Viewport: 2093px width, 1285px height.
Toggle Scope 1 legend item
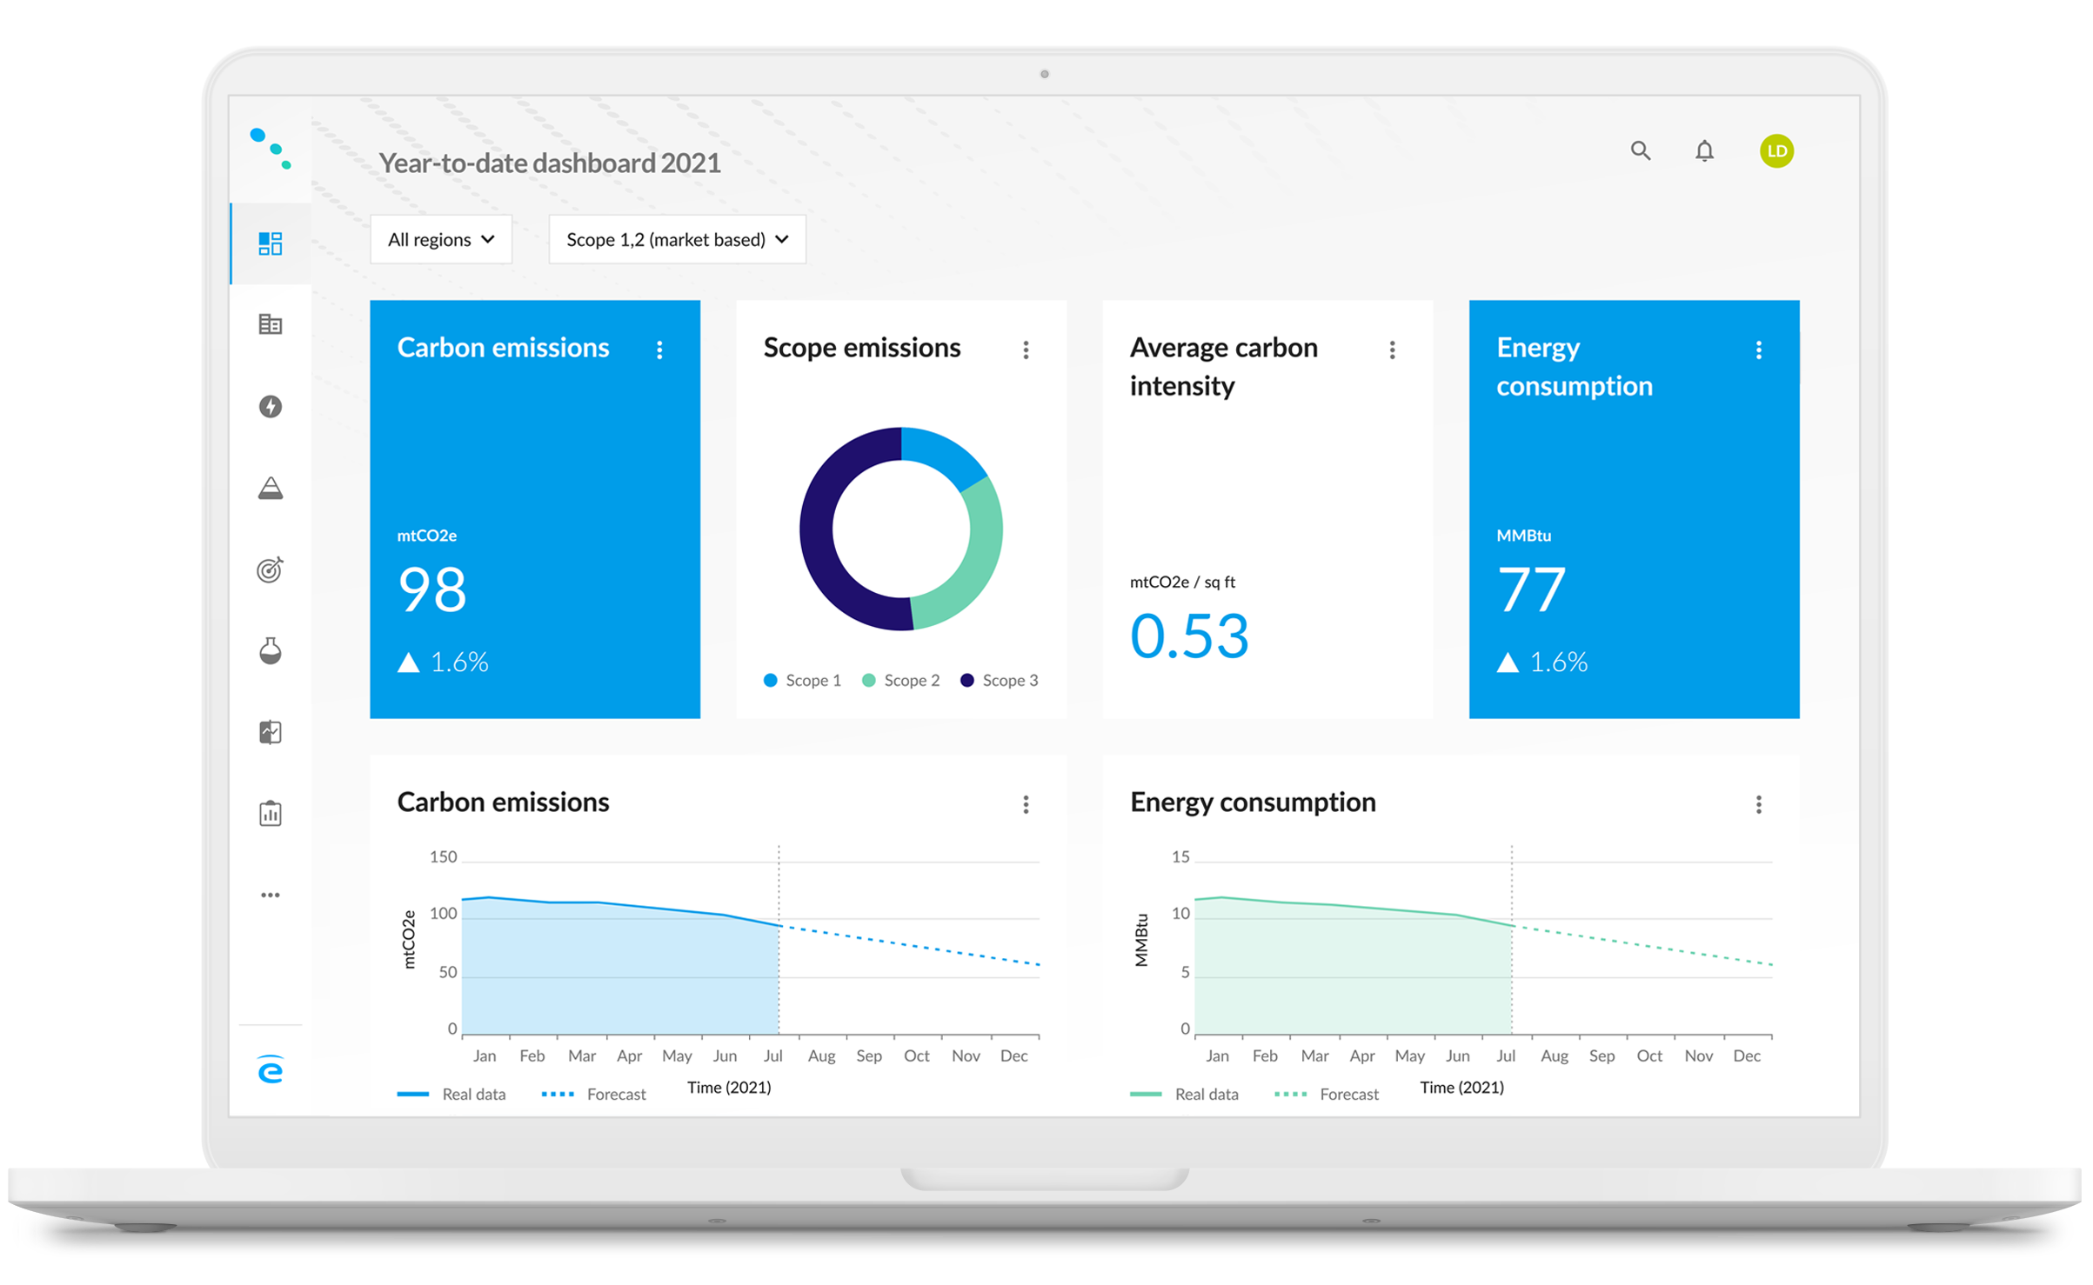click(x=802, y=680)
